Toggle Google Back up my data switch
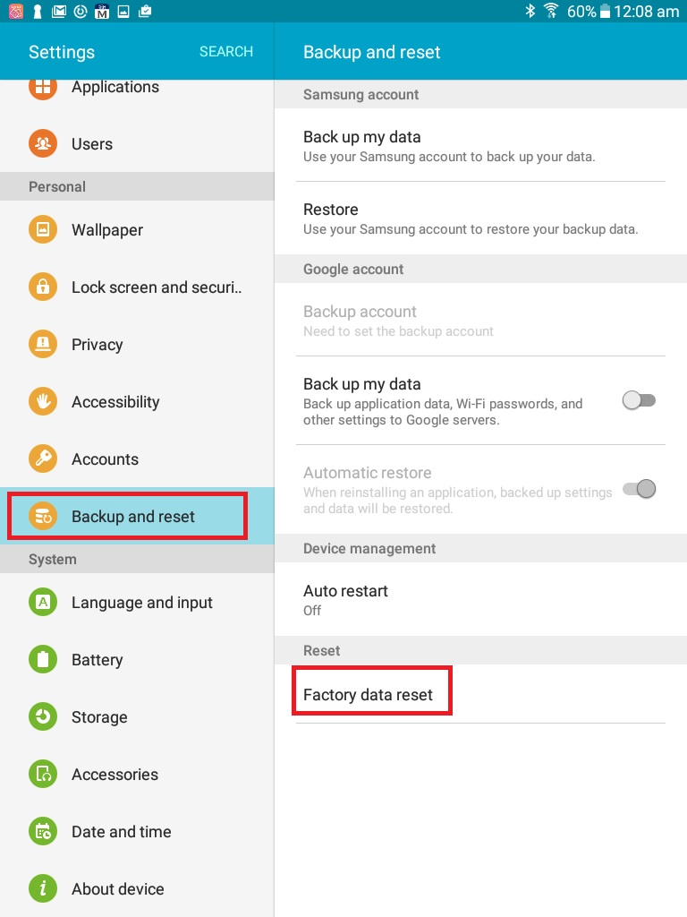 coord(639,400)
